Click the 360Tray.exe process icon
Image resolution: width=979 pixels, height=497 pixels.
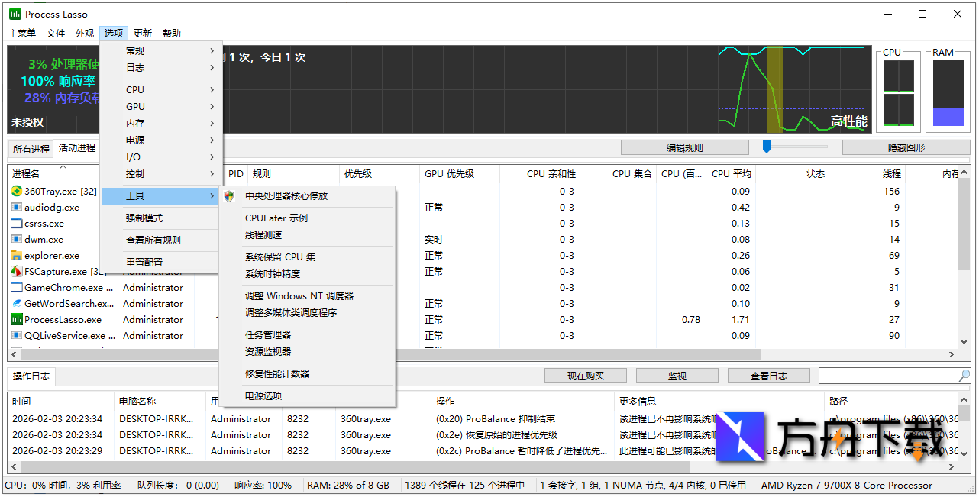[x=17, y=192]
